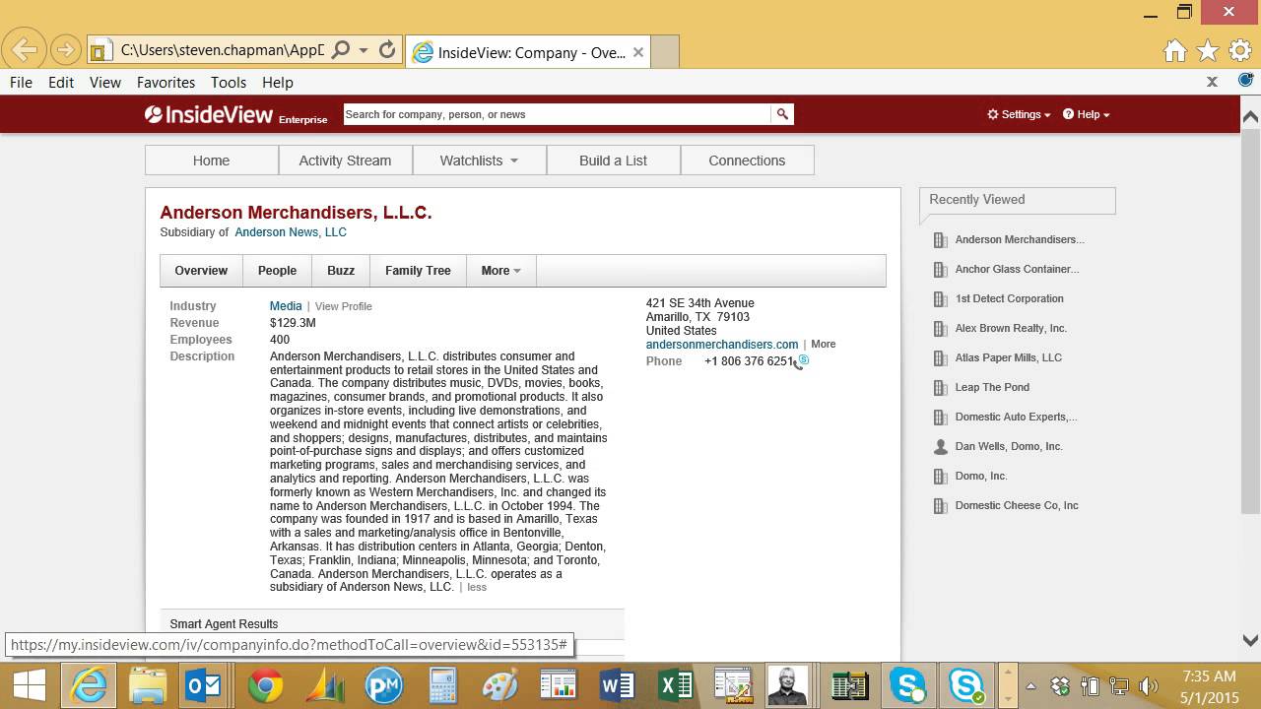Click the InsideView search magnifier button
The image size is (1261, 709).
click(782, 114)
